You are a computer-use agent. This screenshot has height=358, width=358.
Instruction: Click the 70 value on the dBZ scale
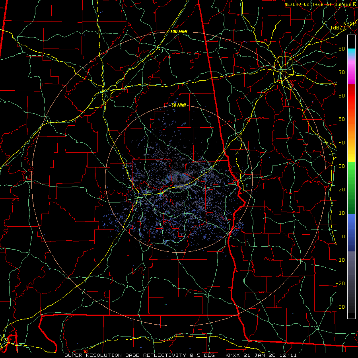point(342,72)
